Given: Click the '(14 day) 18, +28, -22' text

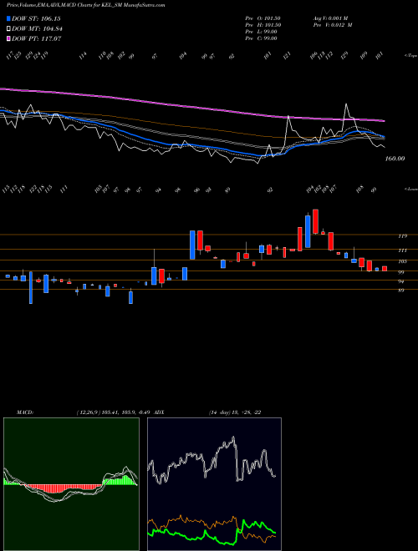Looking at the screenshot, I should (x=235, y=412).
